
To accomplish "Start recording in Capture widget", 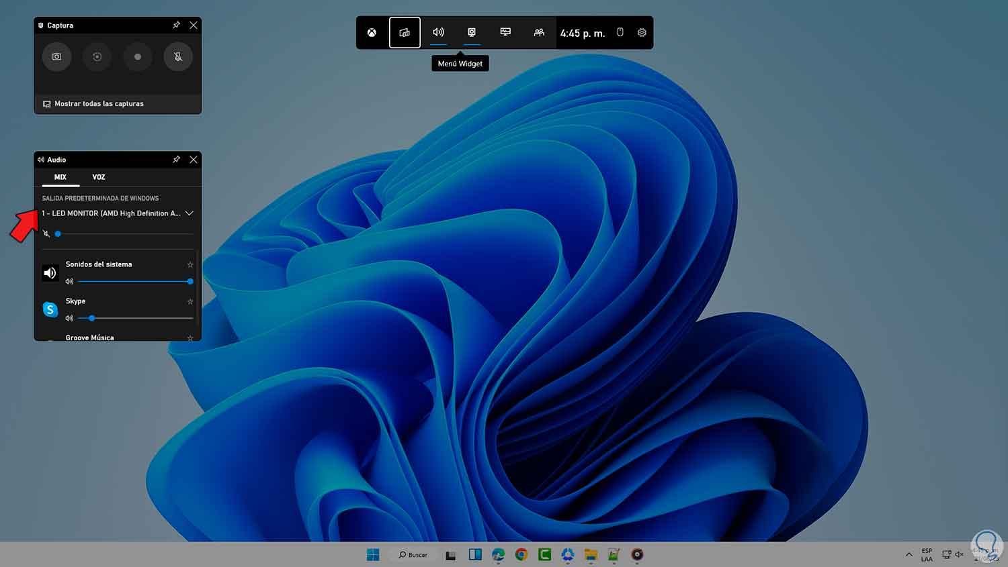I will [138, 57].
